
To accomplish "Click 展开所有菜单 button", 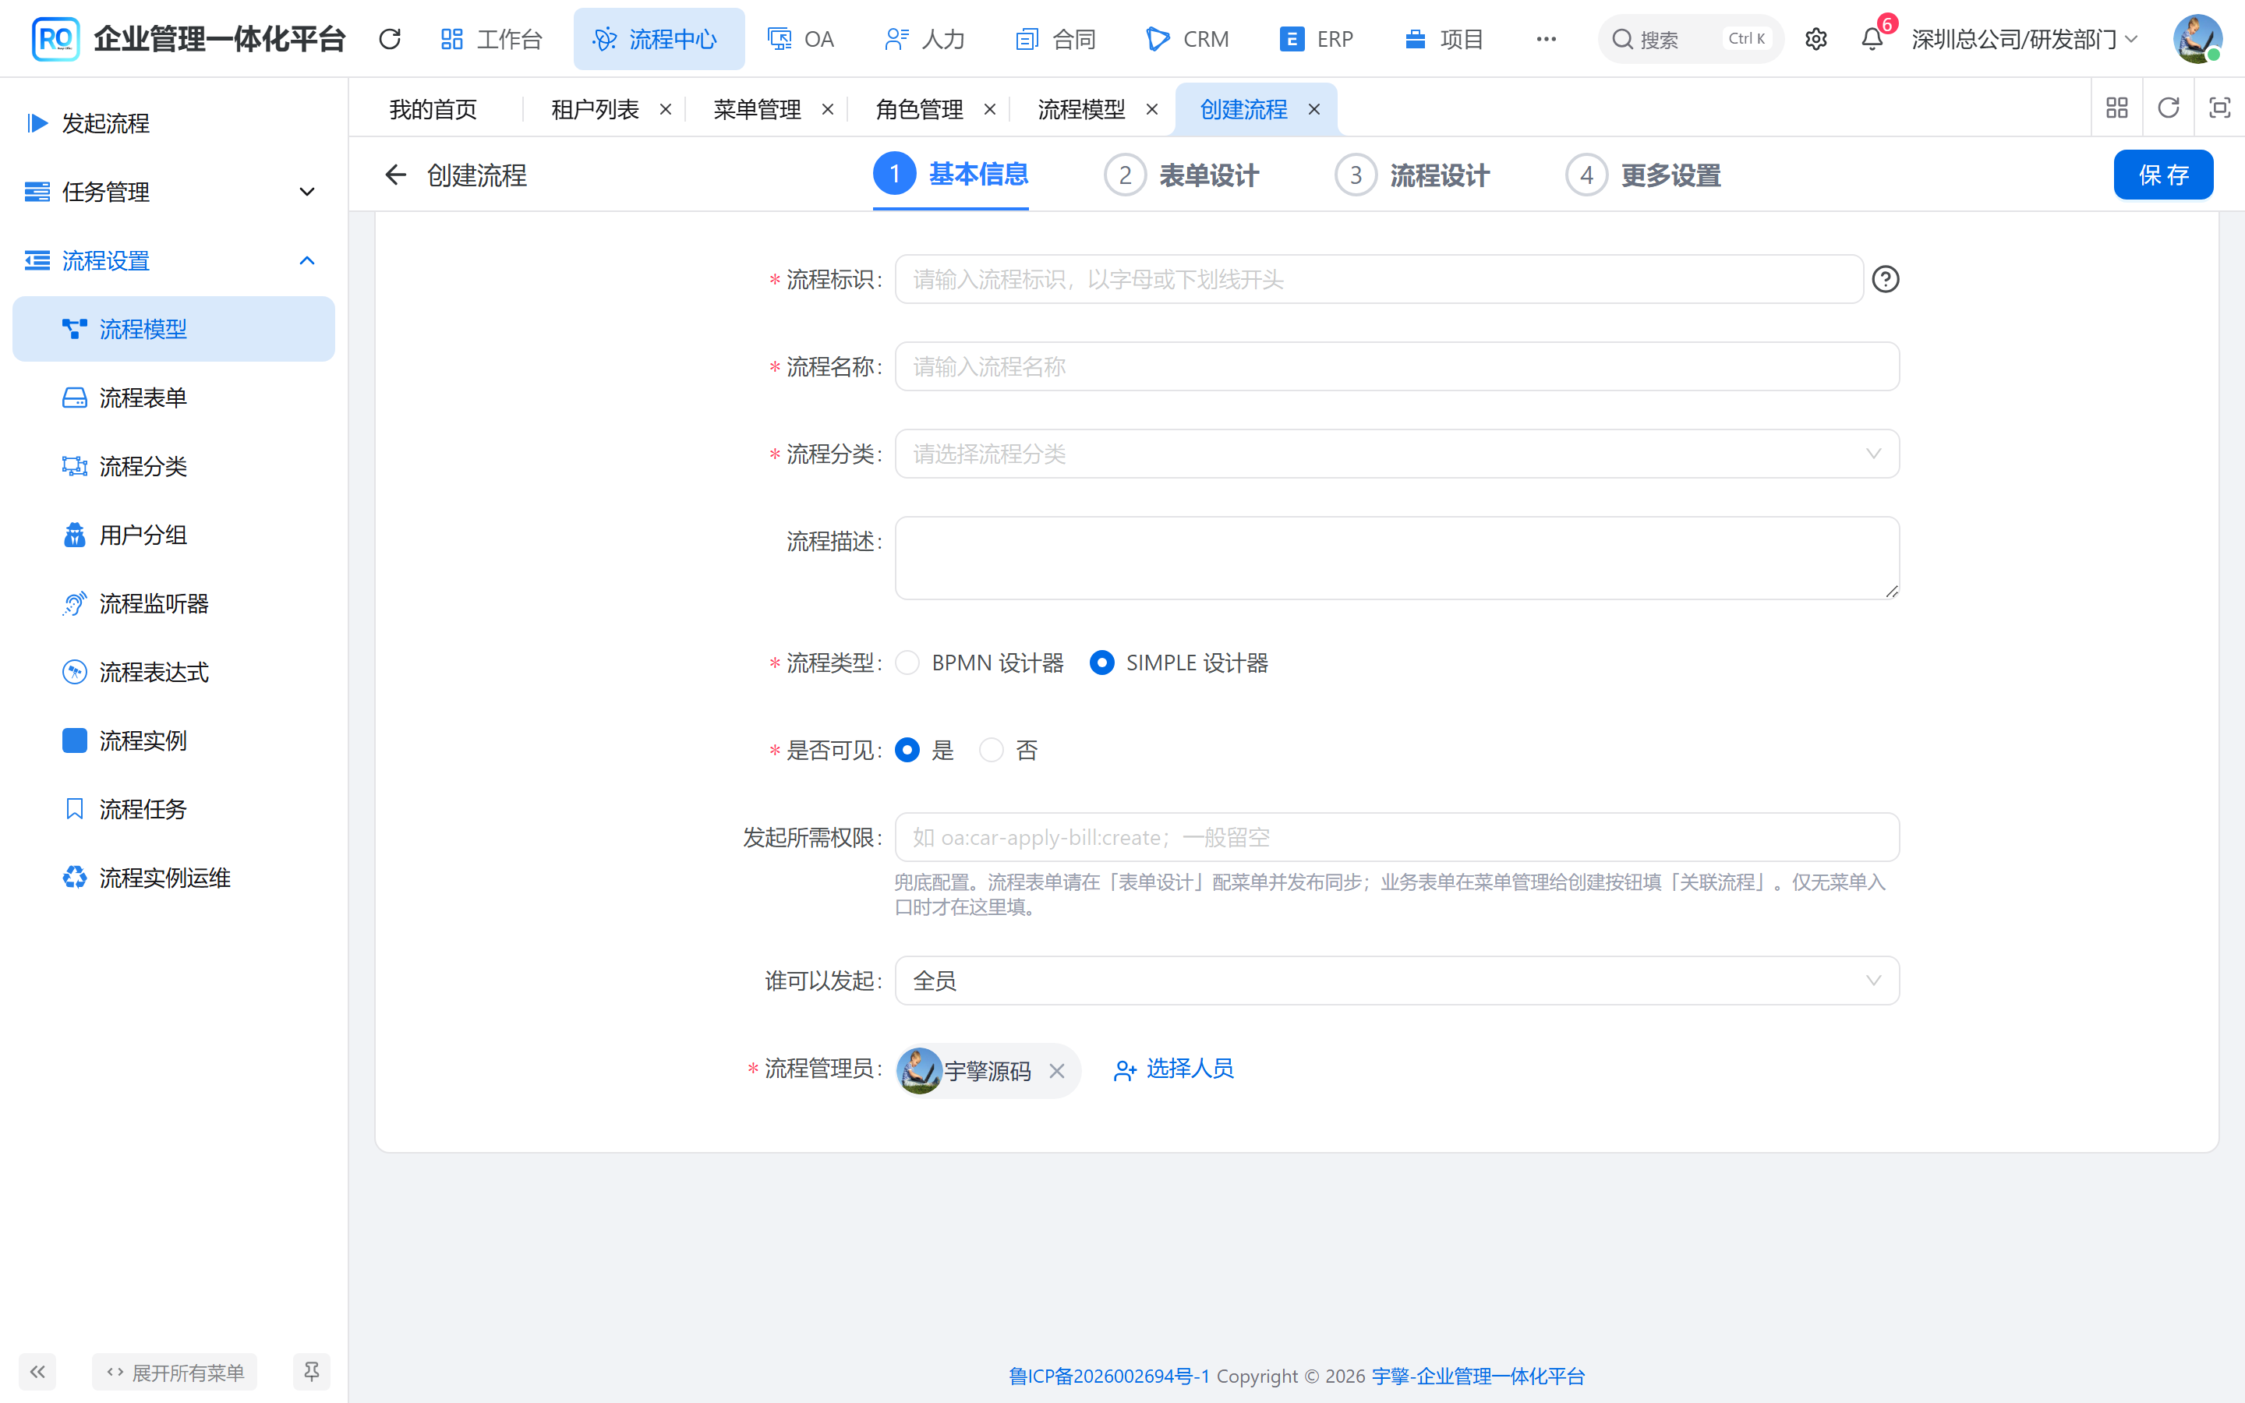I will coord(175,1372).
